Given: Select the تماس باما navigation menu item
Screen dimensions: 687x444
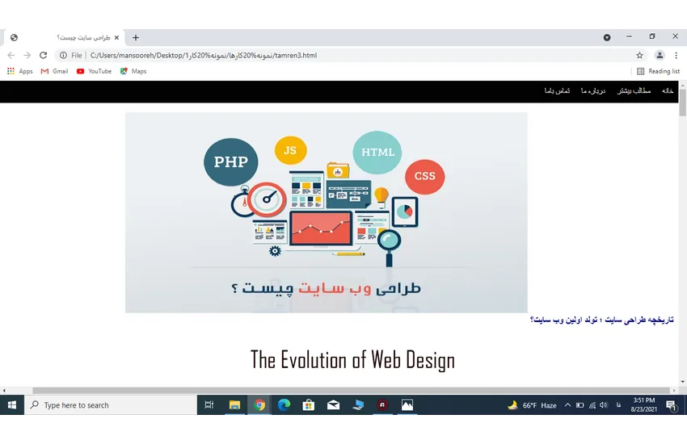Looking at the screenshot, I should (557, 91).
